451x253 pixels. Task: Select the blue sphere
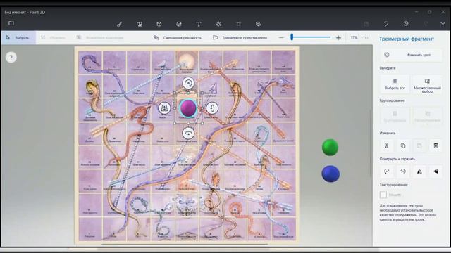(330, 174)
